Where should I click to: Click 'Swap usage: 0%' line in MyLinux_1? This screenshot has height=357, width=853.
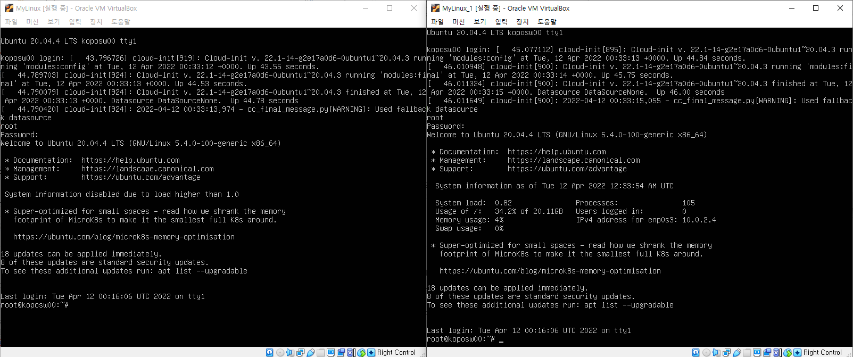pos(469,228)
